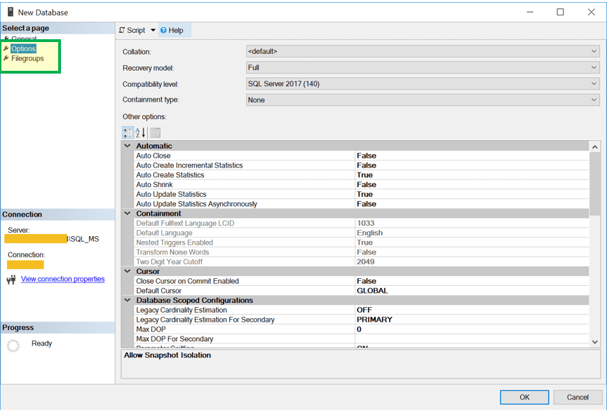The width and height of the screenshot is (607, 410).
Task: Click the connection properties icon
Action: point(11,280)
